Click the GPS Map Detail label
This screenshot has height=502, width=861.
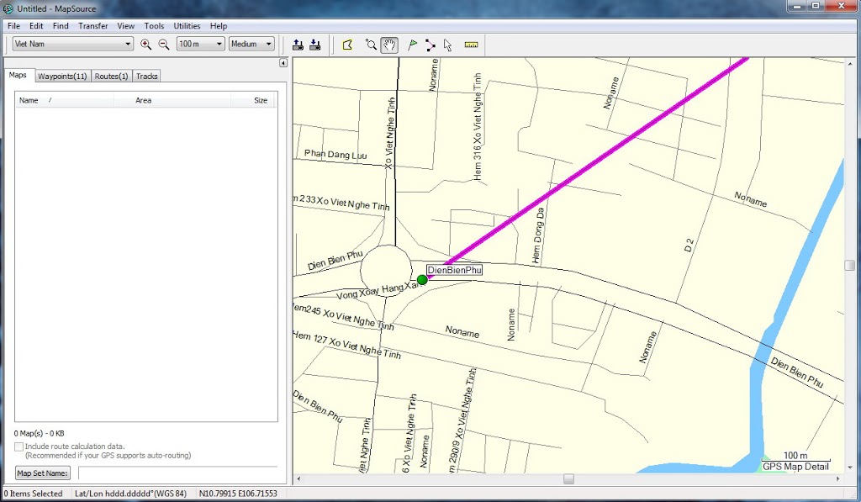point(795,467)
